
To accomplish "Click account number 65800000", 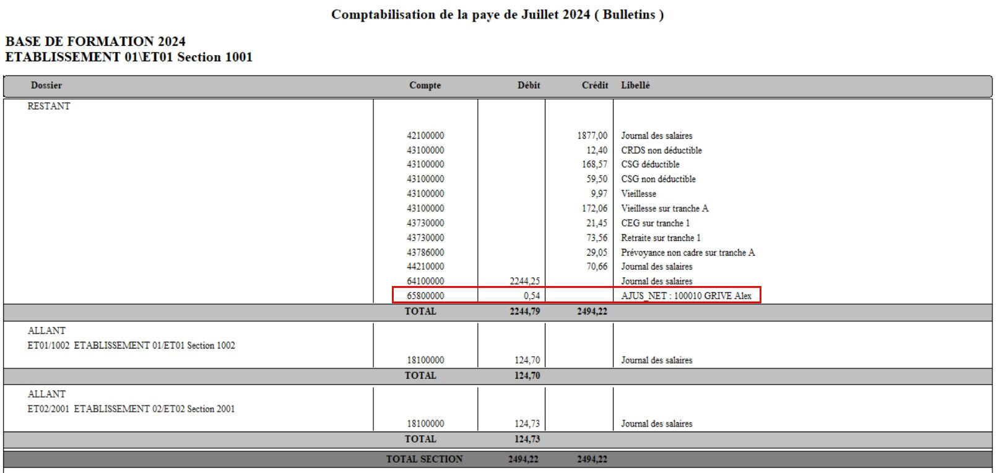I will 425,296.
